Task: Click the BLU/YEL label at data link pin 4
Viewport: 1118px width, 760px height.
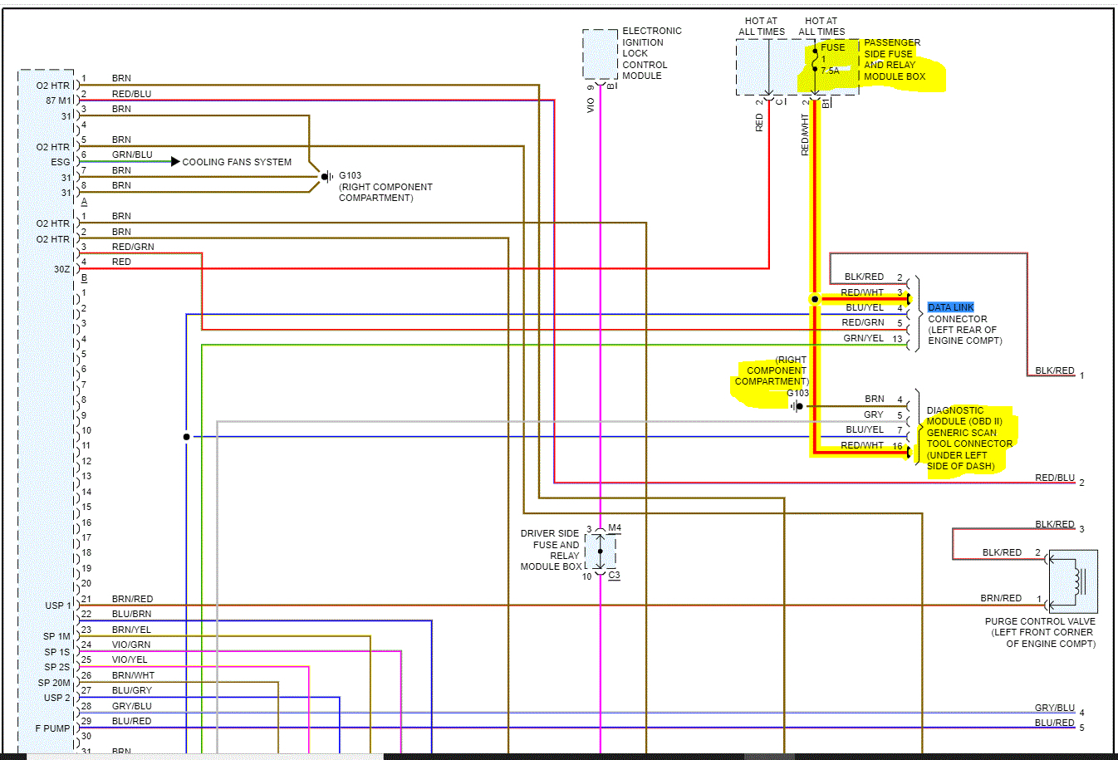Action: (865, 307)
